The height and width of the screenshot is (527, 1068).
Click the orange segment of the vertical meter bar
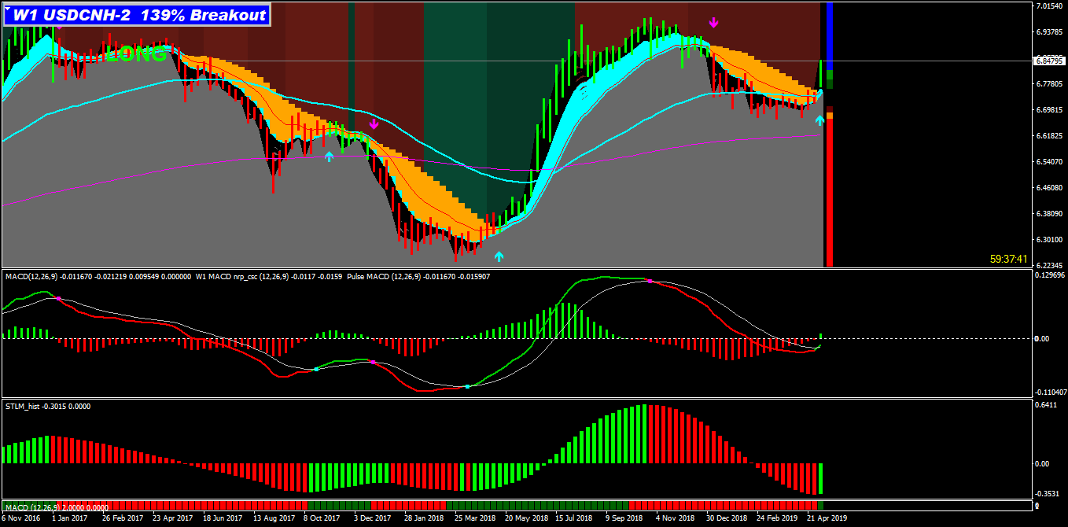tap(830, 116)
